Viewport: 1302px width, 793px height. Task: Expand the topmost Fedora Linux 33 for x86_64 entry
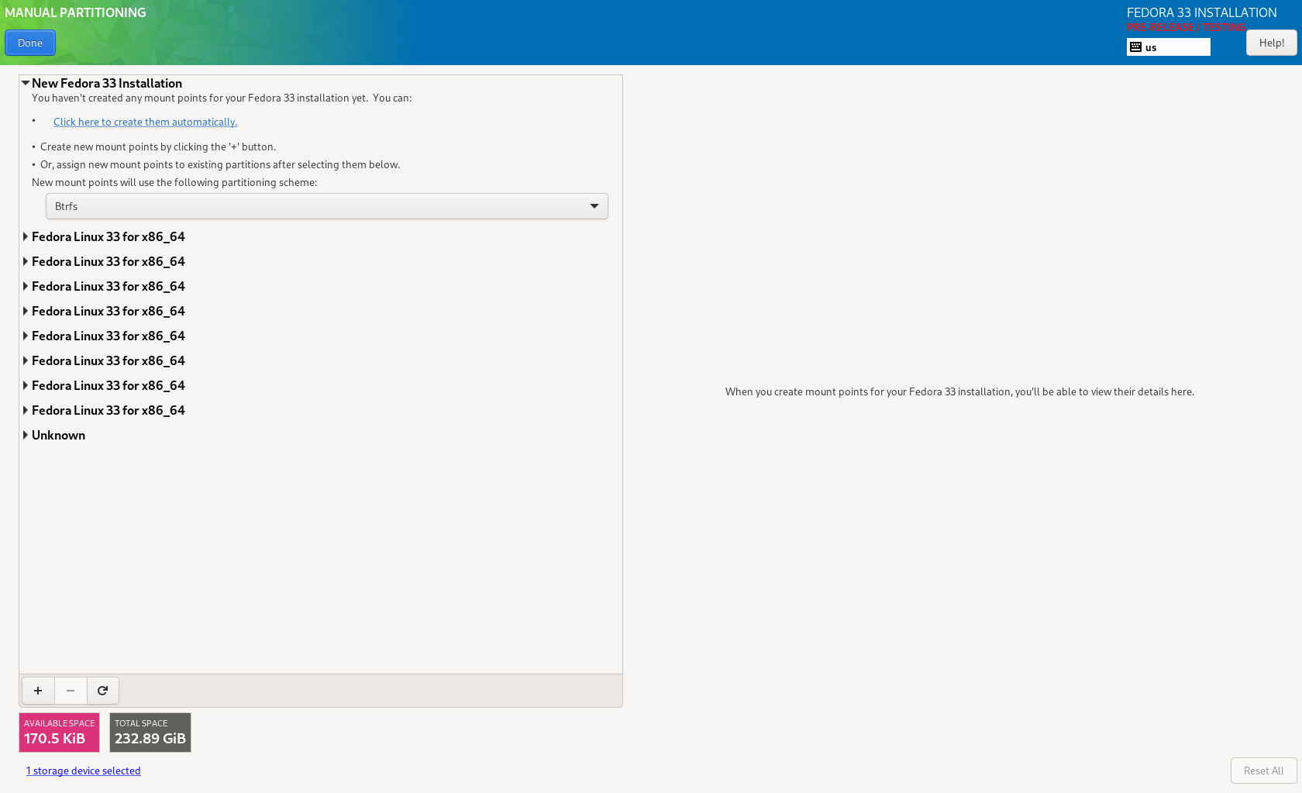[26, 236]
